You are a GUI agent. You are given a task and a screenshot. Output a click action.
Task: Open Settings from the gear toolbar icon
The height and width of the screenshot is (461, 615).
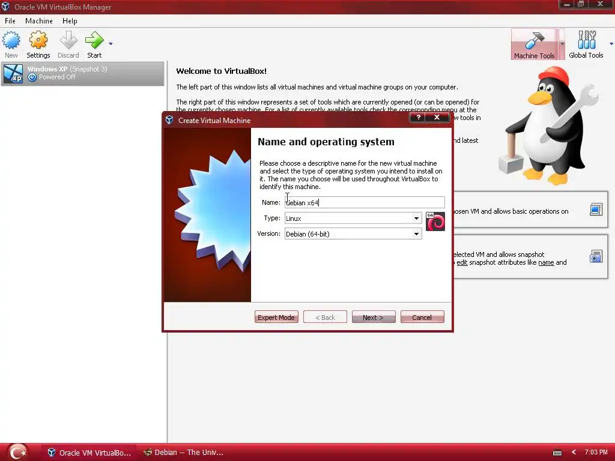click(x=38, y=44)
